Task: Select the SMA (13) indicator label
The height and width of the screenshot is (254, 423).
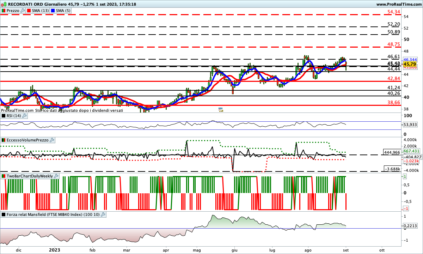Action: pyautogui.click(x=41, y=11)
